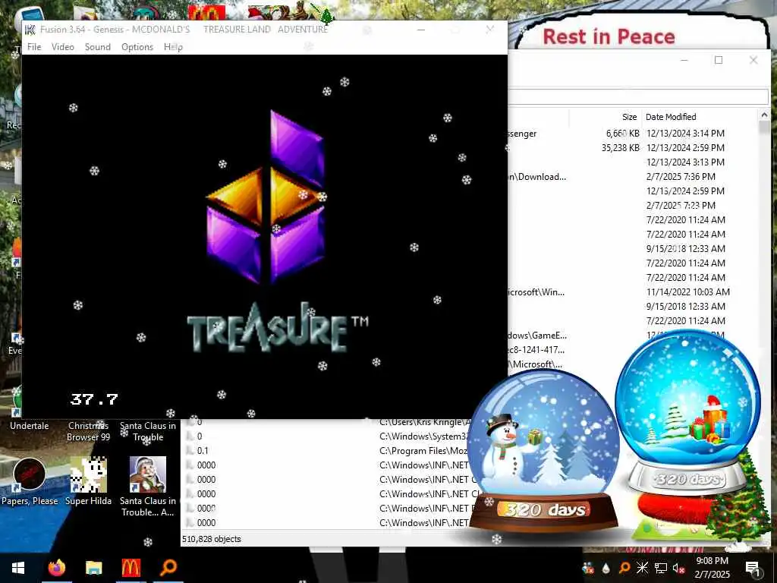The image size is (777, 583).
Task: Select the C:\Program Files\Moz... path entry
Action: [x=423, y=451]
